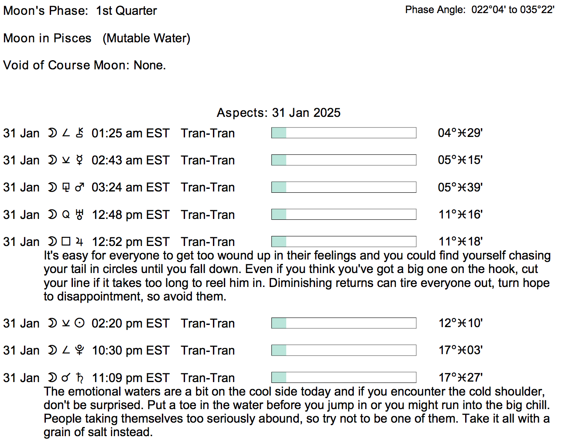
Task: Click the Chiron glyph in the 01:25 am row
Action: tap(79, 133)
